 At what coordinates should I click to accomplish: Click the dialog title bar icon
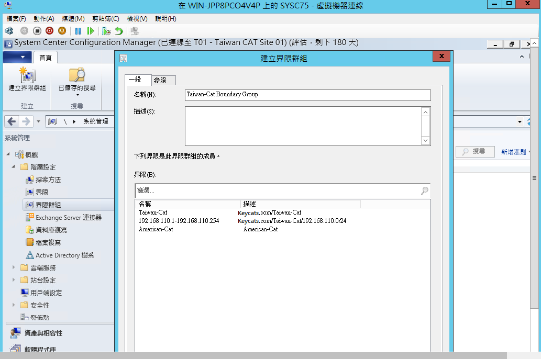(123, 58)
